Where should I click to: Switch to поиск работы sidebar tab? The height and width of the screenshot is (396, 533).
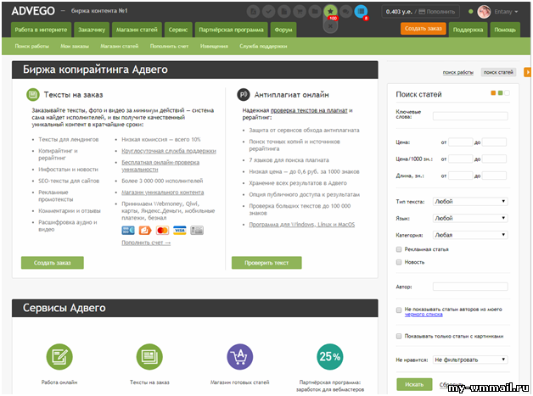coord(457,72)
